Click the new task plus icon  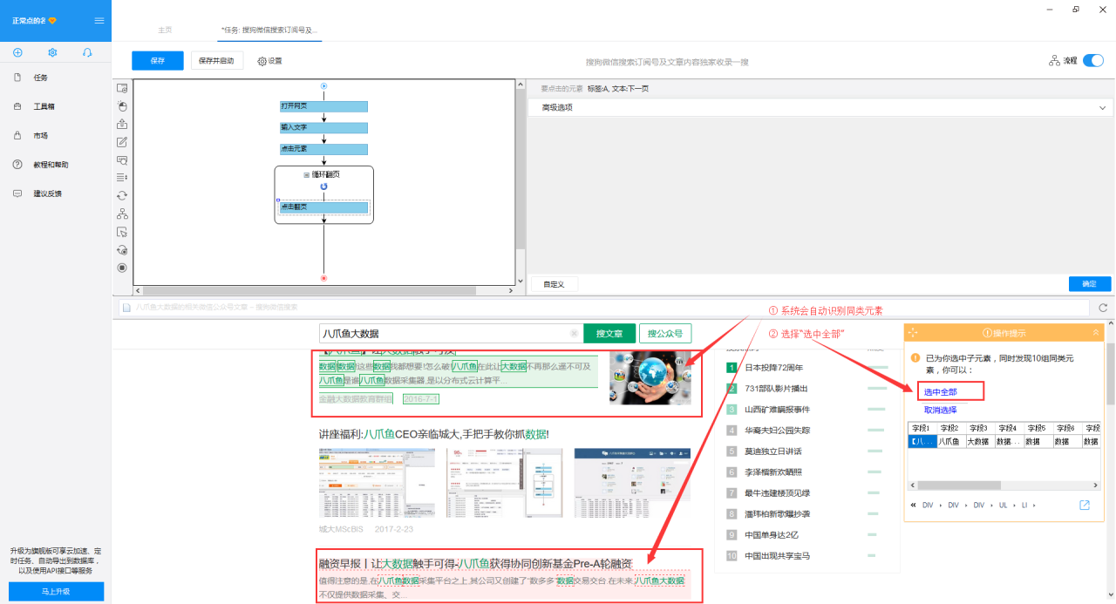[x=17, y=53]
